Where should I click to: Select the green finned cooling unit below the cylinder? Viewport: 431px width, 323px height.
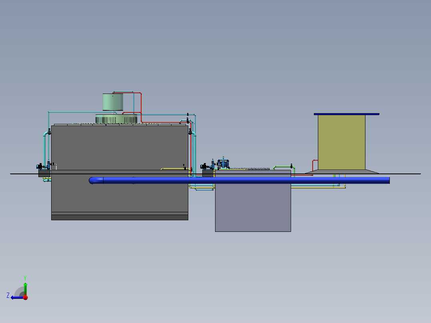[x=116, y=119]
